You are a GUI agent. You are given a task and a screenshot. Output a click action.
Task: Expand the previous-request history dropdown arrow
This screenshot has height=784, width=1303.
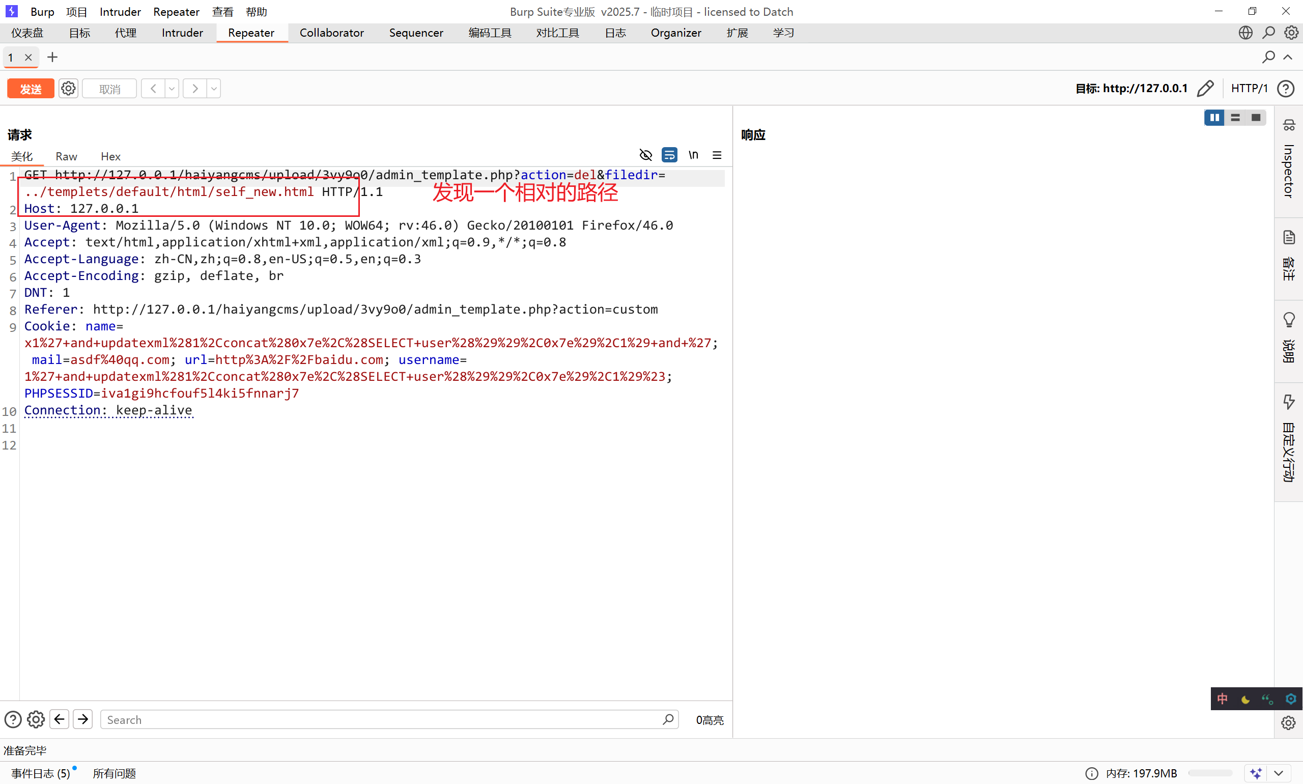172,89
